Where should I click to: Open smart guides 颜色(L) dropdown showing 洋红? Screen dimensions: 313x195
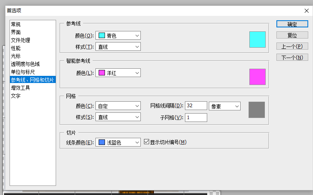pos(118,73)
